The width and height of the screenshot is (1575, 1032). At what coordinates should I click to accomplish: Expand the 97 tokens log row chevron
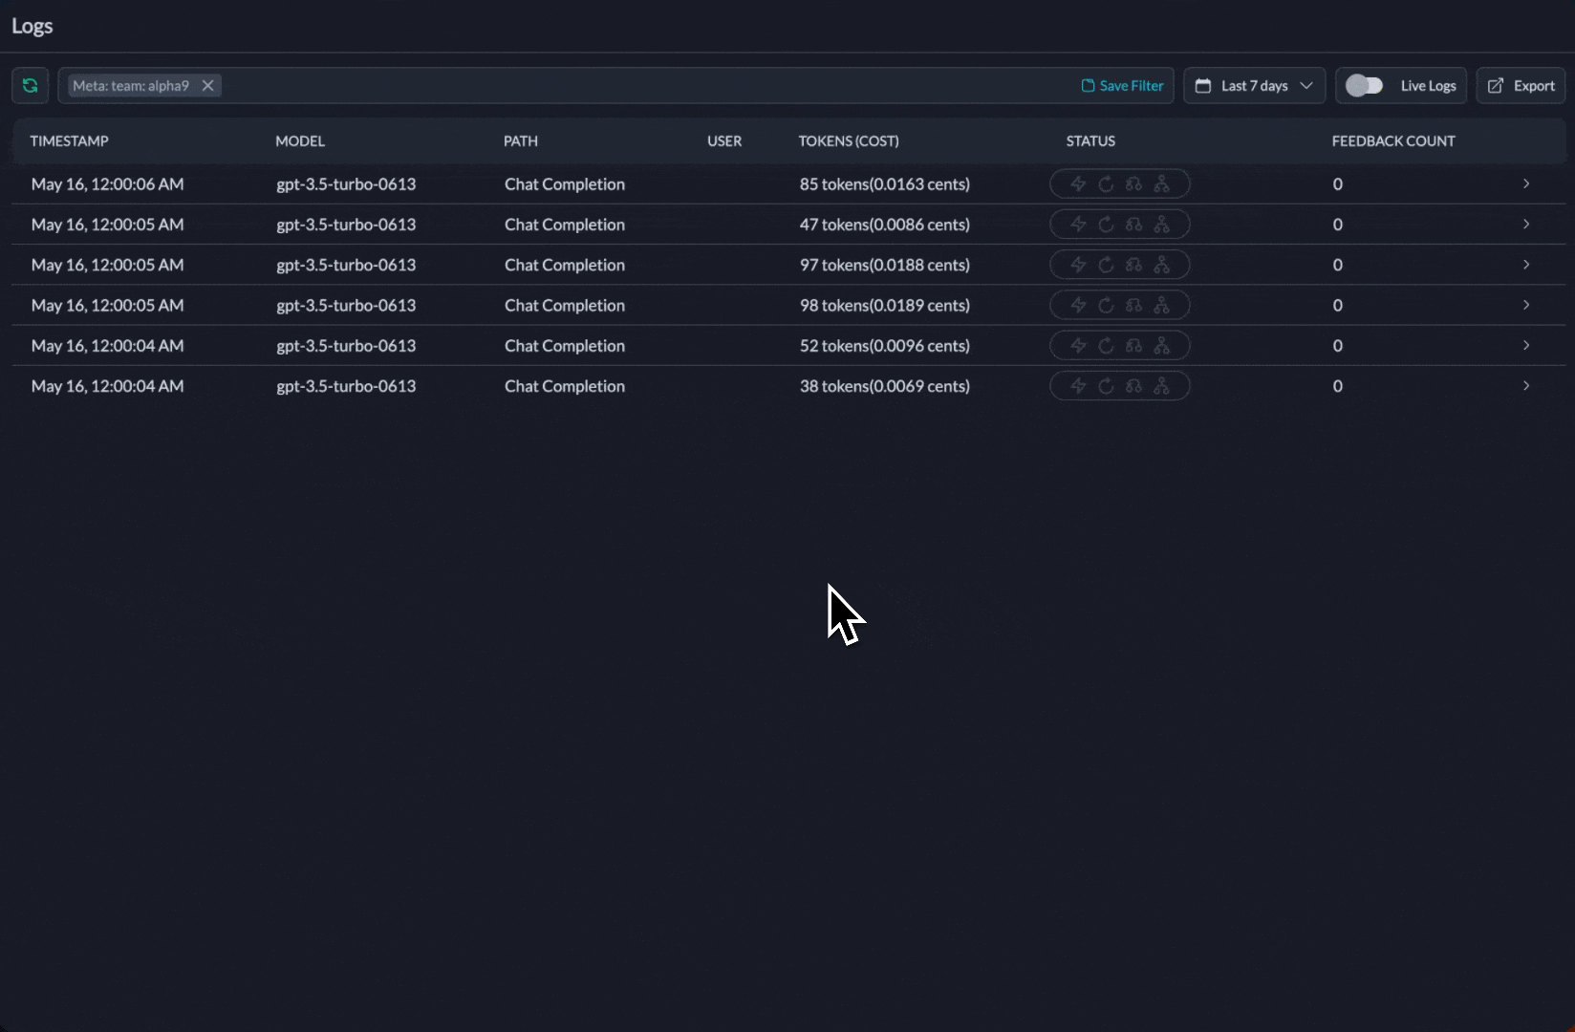[x=1526, y=265]
